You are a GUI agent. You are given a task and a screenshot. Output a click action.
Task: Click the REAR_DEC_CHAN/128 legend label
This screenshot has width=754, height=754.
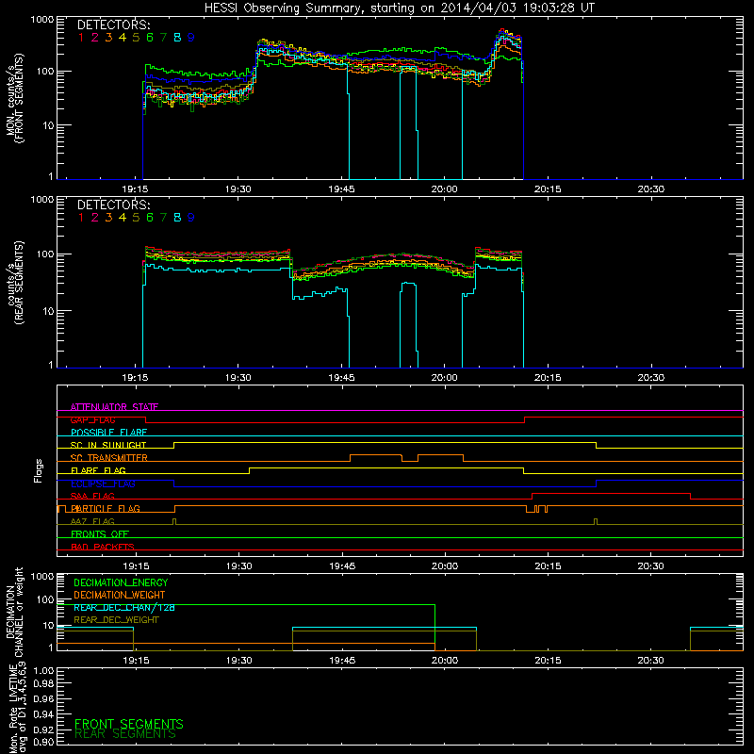point(124,608)
